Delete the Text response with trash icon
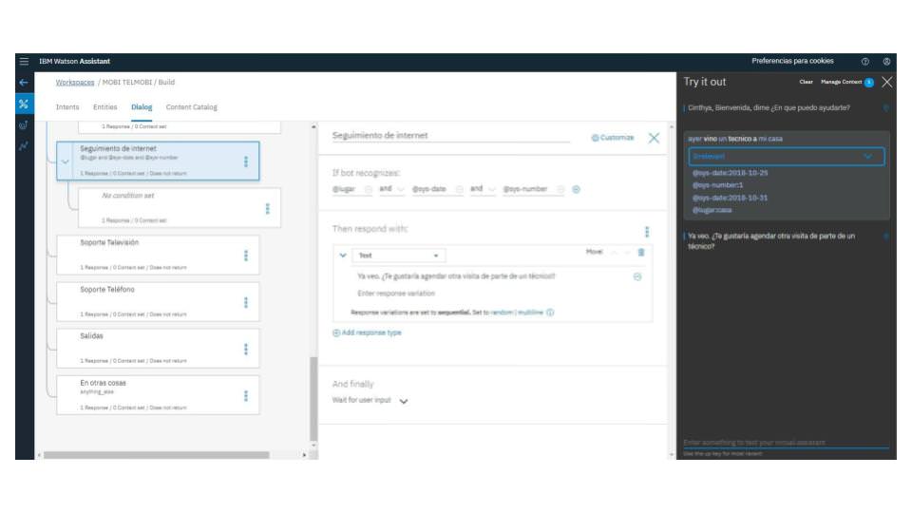Screen dimensions: 912x513 click(x=641, y=252)
